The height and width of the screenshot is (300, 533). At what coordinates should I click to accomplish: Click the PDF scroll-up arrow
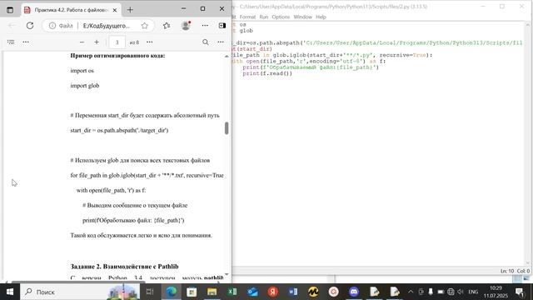[x=227, y=56]
